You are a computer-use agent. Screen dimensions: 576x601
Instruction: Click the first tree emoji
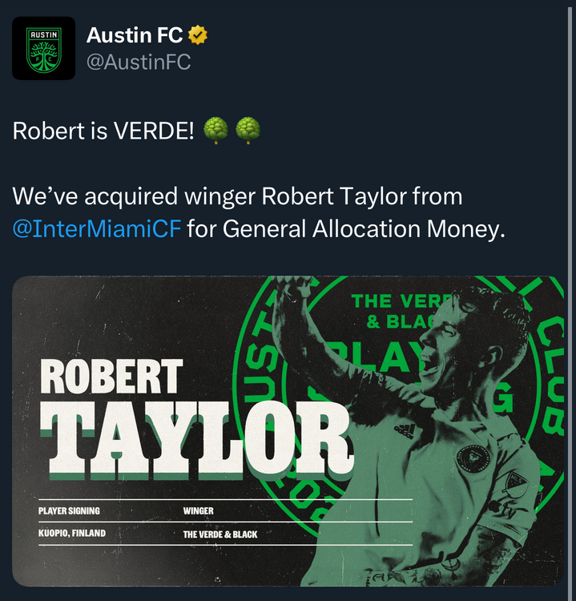pos(215,131)
